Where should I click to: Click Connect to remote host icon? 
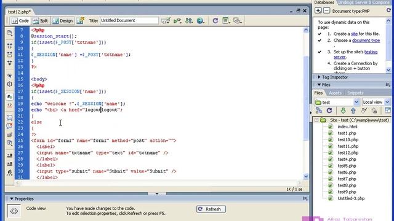[x=319, y=110]
